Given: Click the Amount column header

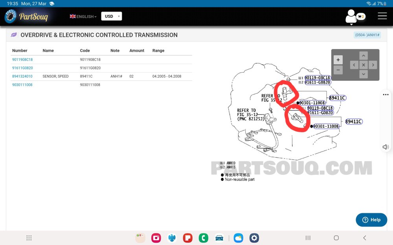Looking at the screenshot, I should click(x=137, y=51).
